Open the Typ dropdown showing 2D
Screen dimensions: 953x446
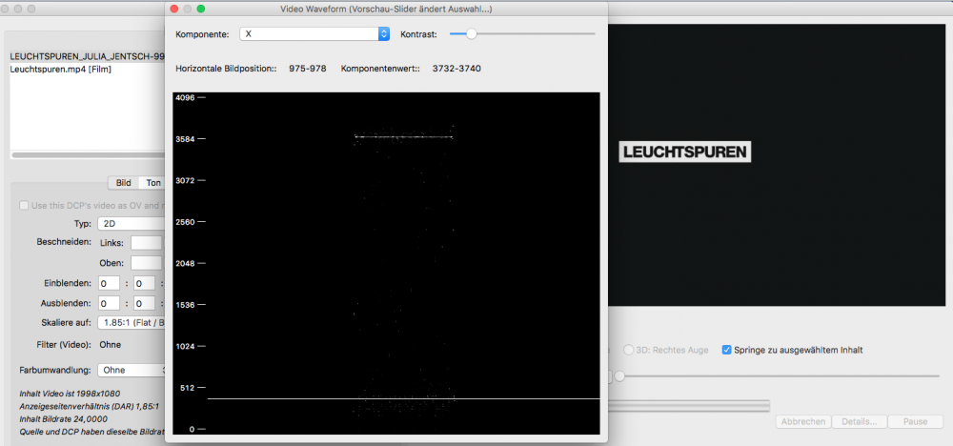132,224
